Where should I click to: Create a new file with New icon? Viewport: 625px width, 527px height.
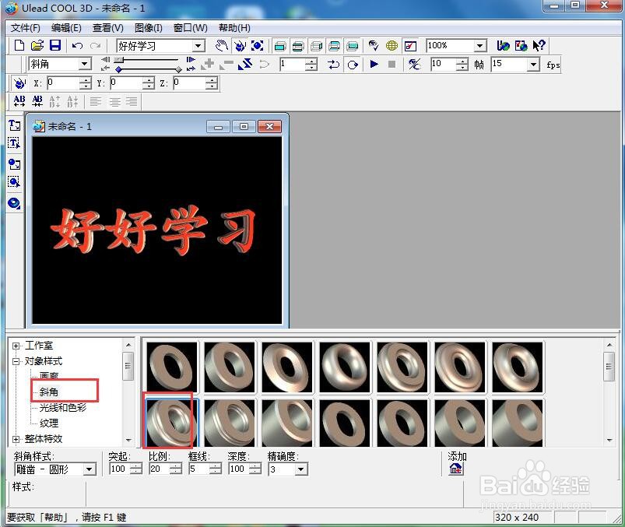(19, 45)
